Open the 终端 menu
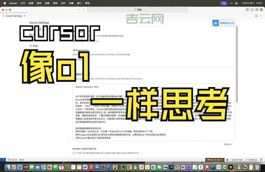Screen dimensions: 265x172 click(71, 3)
